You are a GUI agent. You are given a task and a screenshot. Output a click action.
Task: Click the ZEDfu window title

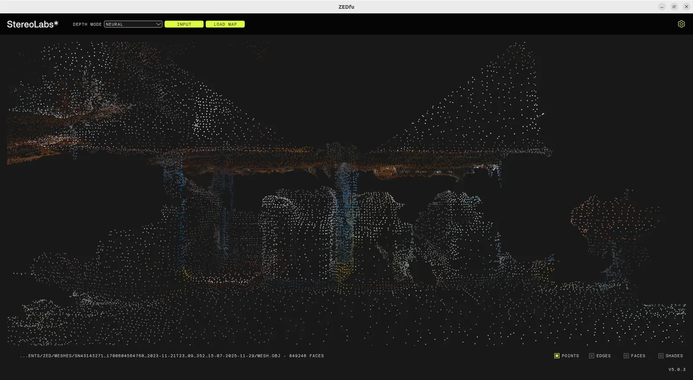[346, 6]
